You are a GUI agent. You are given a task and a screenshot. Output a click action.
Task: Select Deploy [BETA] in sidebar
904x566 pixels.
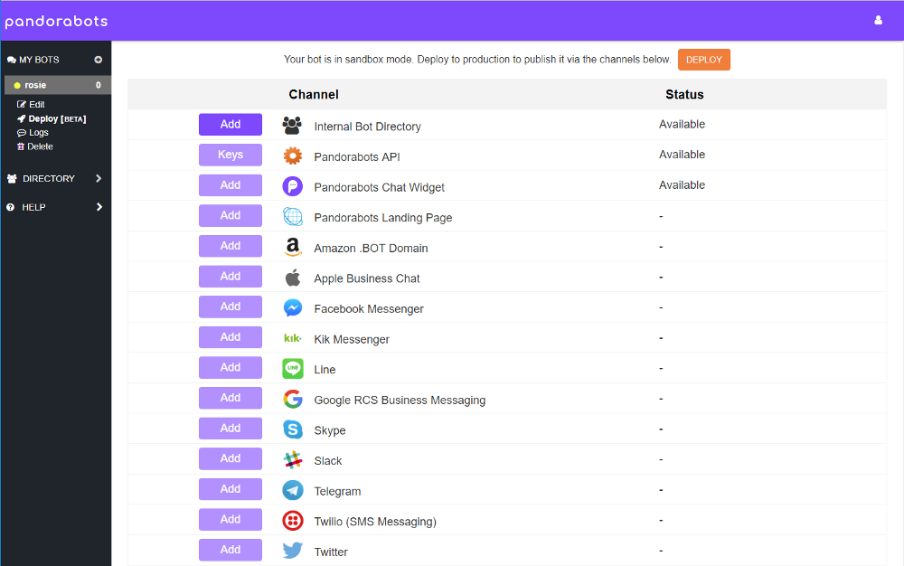[x=52, y=118]
